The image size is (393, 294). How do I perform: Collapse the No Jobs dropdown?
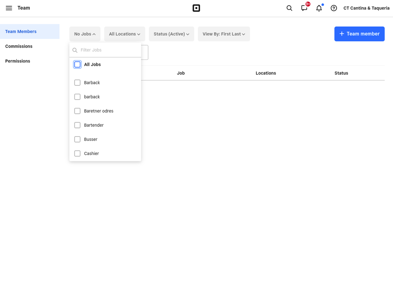click(84, 34)
